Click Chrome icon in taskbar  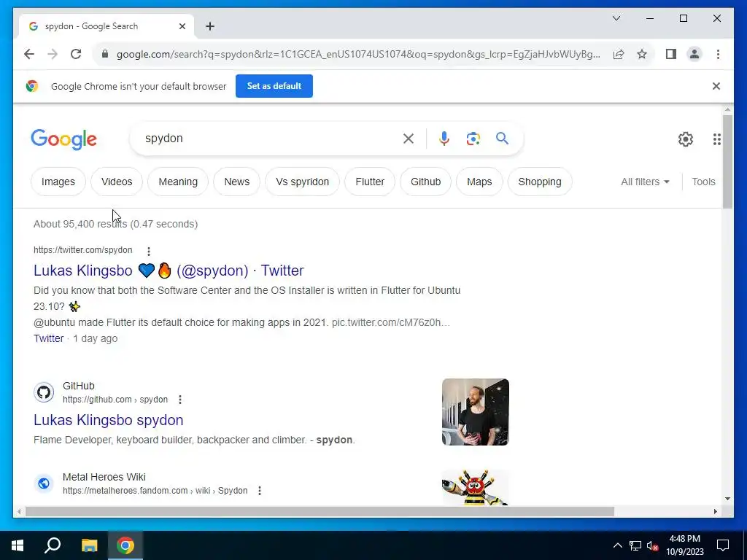coord(125,545)
